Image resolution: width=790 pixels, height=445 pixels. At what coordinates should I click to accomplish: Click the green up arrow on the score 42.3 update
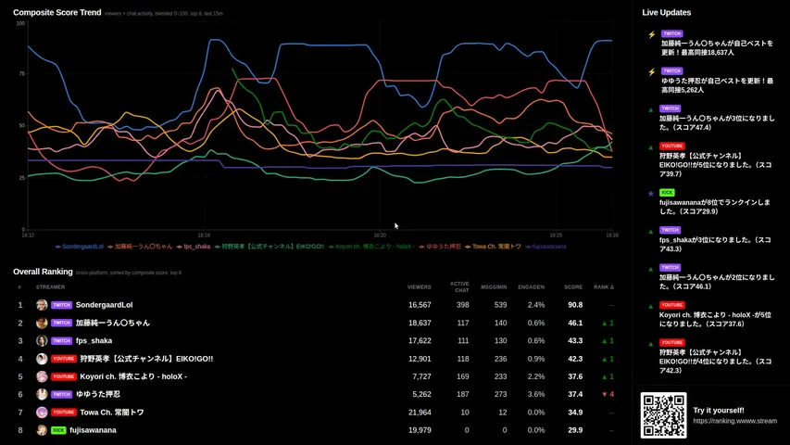click(651, 344)
